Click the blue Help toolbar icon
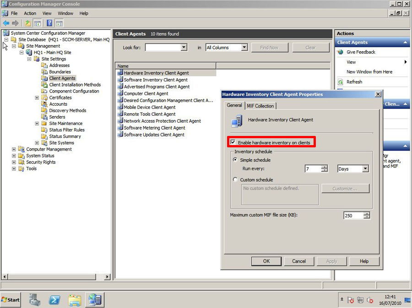The image size is (412, 308). point(49,23)
